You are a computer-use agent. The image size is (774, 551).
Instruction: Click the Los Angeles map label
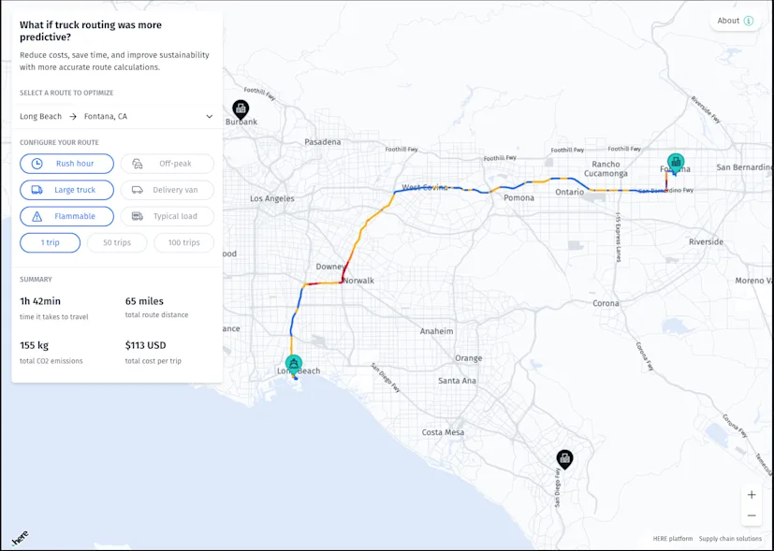272,198
